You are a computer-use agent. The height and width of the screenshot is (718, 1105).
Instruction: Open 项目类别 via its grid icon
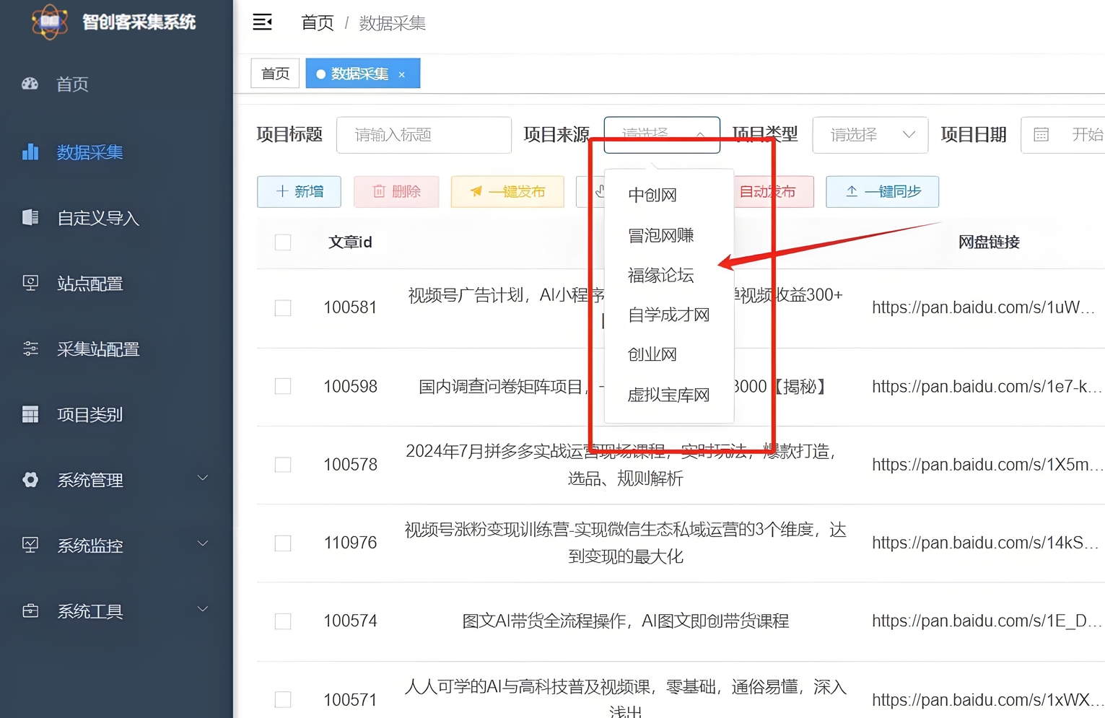[x=30, y=414]
